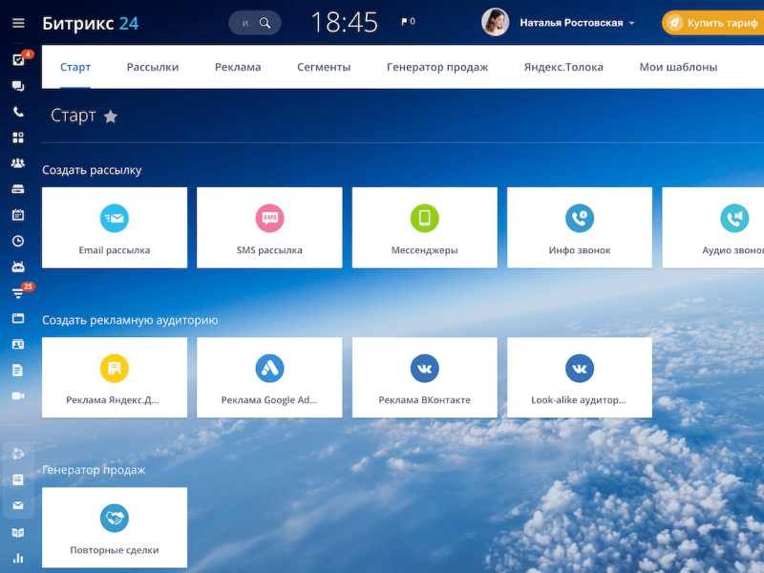Open the Сегменты tab
764x573 pixels.
(324, 67)
